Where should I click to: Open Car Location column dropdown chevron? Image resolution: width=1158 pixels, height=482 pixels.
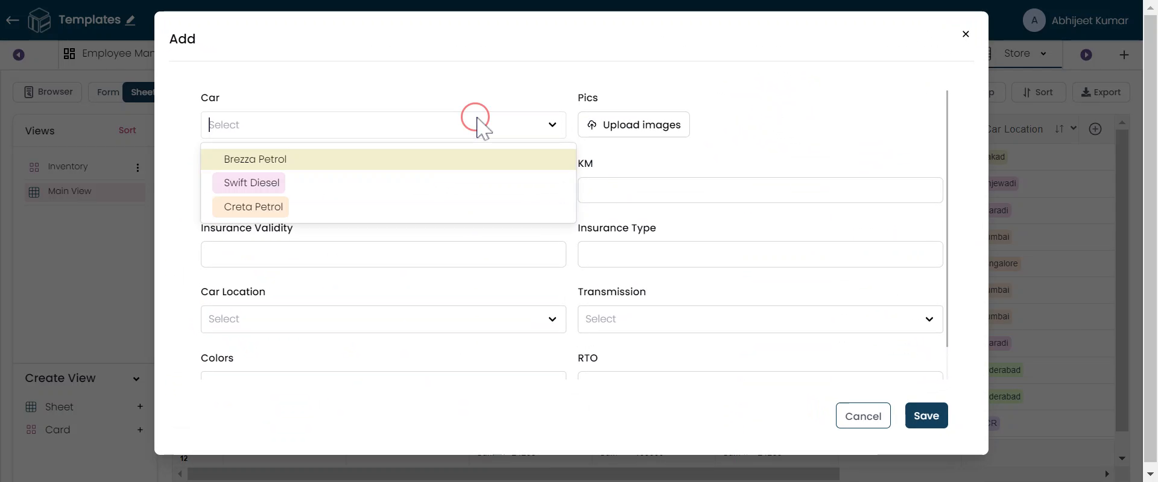coord(1073,128)
